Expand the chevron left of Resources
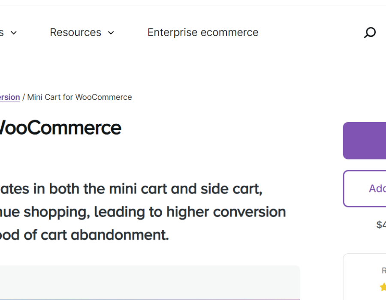The height and width of the screenshot is (300, 386). (14, 33)
